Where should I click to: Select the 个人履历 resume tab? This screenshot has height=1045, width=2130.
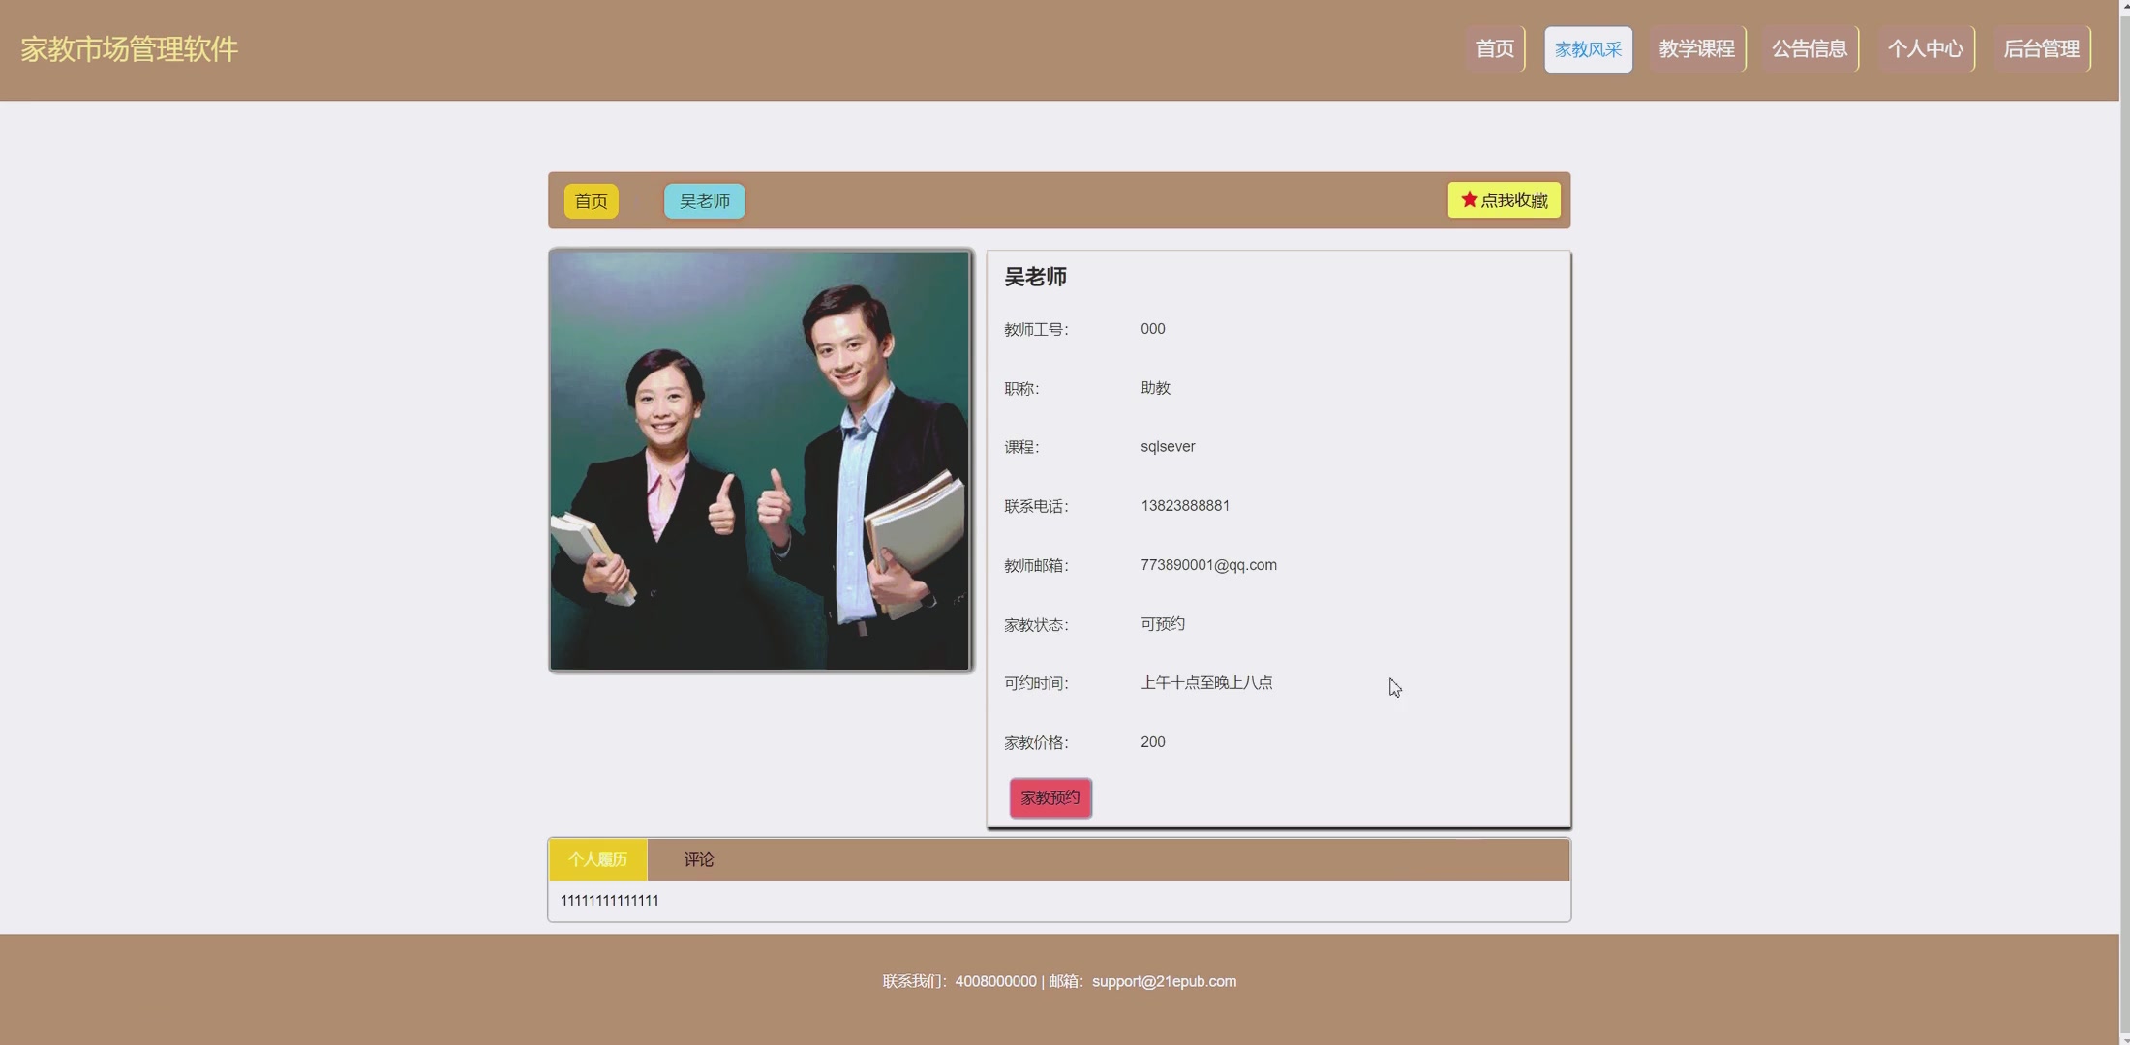pos(596,859)
